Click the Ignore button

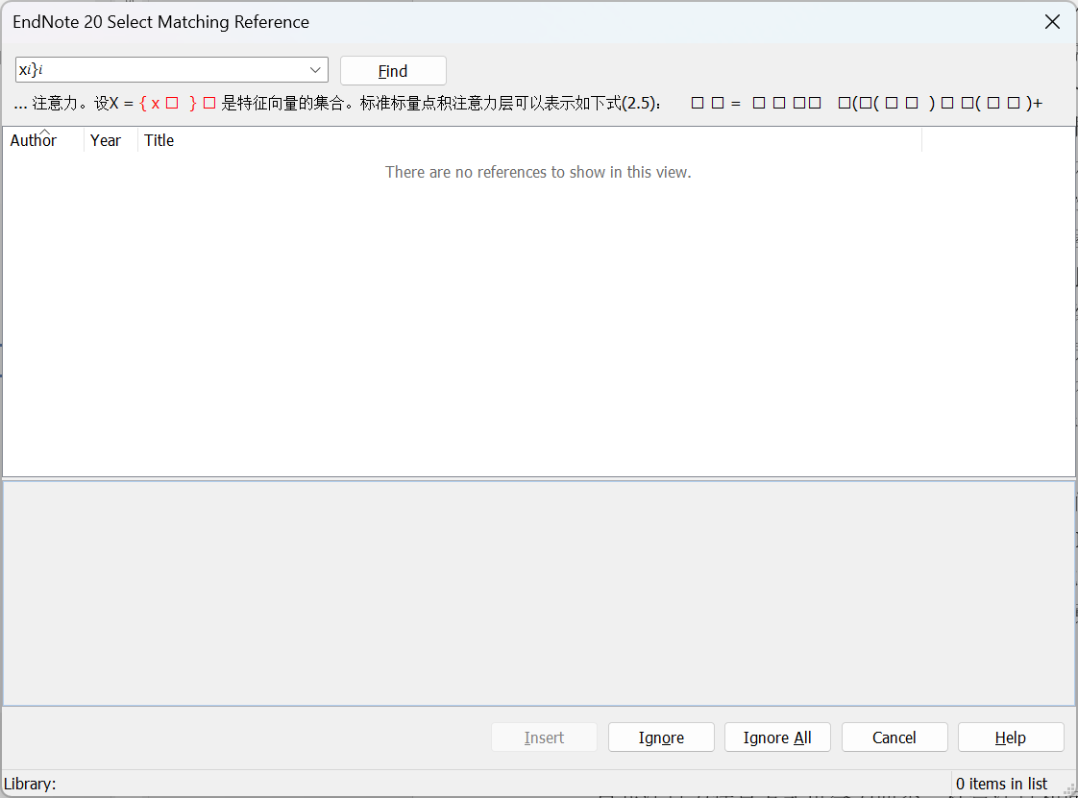661,738
